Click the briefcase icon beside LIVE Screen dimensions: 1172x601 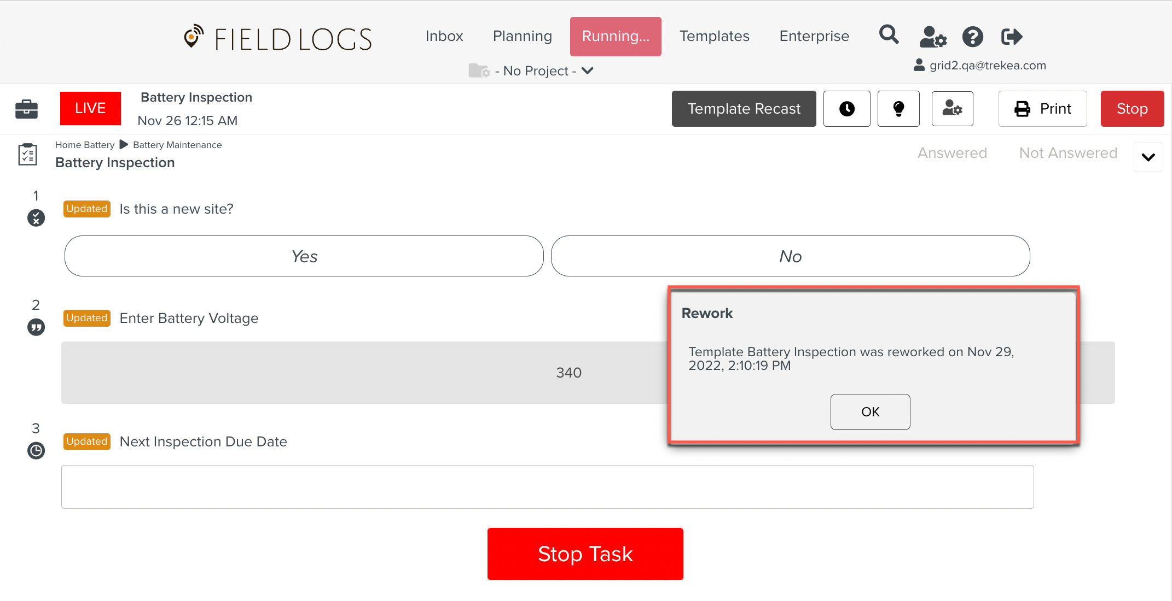26,109
